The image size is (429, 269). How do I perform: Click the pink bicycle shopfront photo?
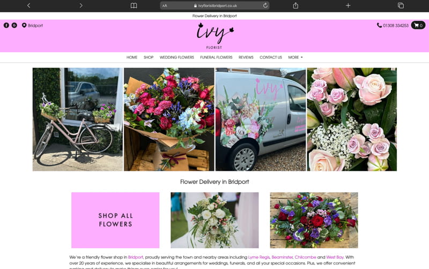point(78,119)
